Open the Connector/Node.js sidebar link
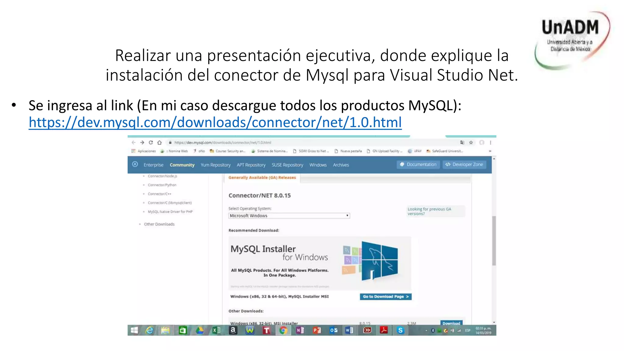 tap(162, 176)
